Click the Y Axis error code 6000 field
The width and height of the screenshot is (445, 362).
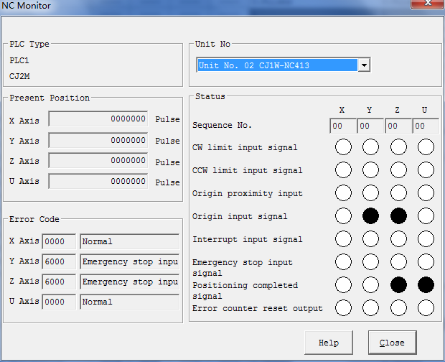pyautogui.click(x=59, y=261)
